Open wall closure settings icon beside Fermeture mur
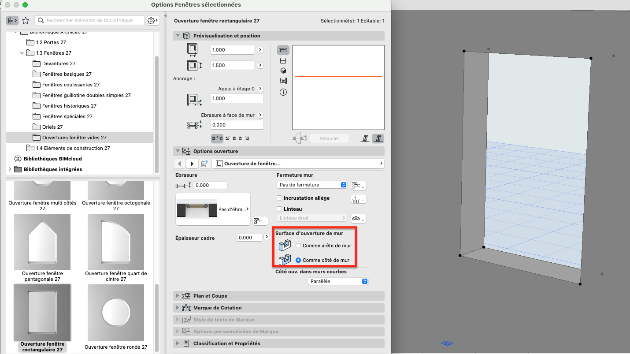The width and height of the screenshot is (630, 354). coord(358,185)
